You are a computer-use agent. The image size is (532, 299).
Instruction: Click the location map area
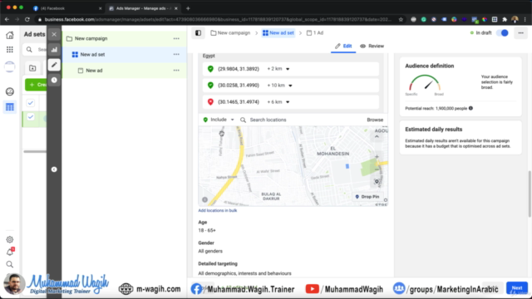pos(293,166)
